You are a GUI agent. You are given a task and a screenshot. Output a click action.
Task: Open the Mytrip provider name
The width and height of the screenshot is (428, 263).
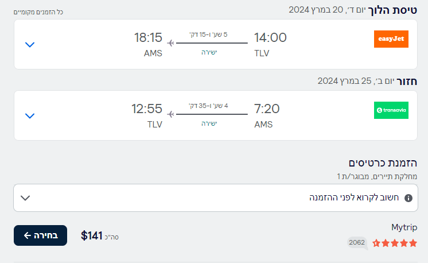(x=404, y=227)
